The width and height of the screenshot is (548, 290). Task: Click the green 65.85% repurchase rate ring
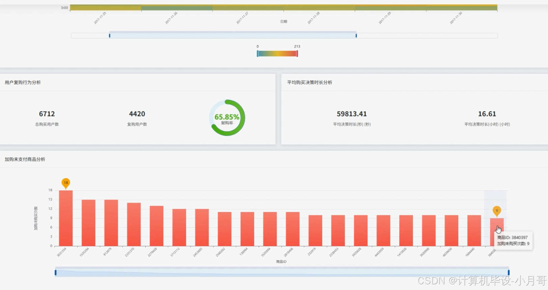(227, 118)
